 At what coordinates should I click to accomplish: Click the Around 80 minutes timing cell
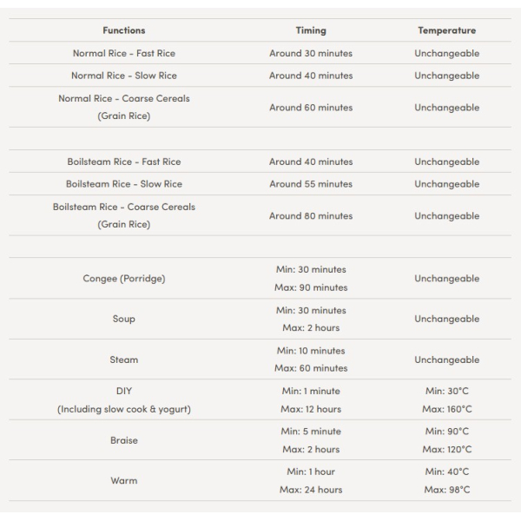[x=310, y=215]
